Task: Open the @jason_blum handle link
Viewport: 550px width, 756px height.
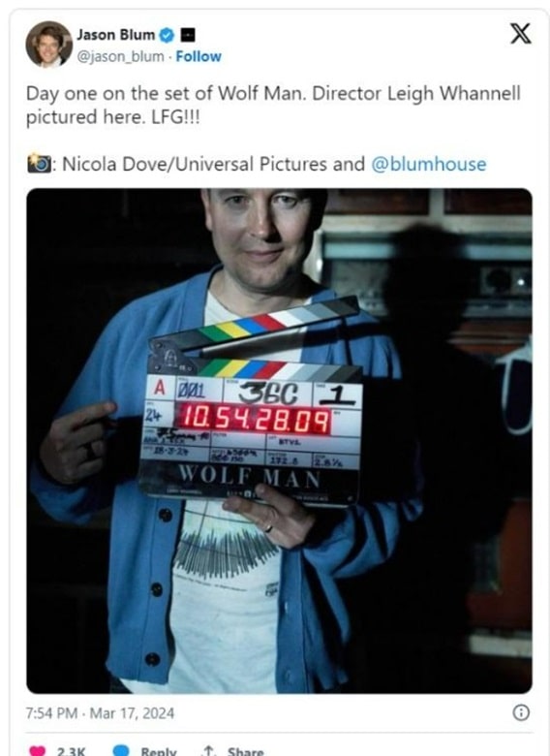Action: point(120,56)
